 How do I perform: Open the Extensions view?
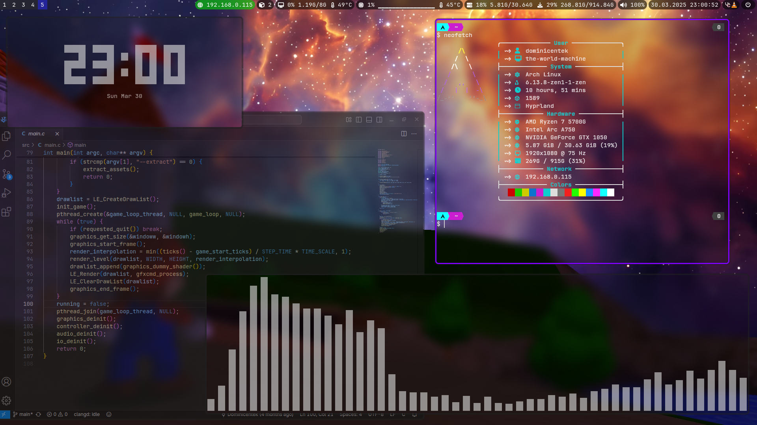click(x=6, y=212)
